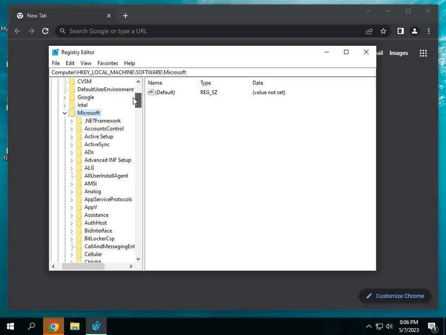Click the Registry Editor title bar icon

click(x=55, y=52)
